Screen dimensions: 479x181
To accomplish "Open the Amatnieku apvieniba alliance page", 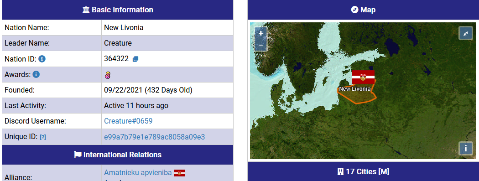I will 138,172.
